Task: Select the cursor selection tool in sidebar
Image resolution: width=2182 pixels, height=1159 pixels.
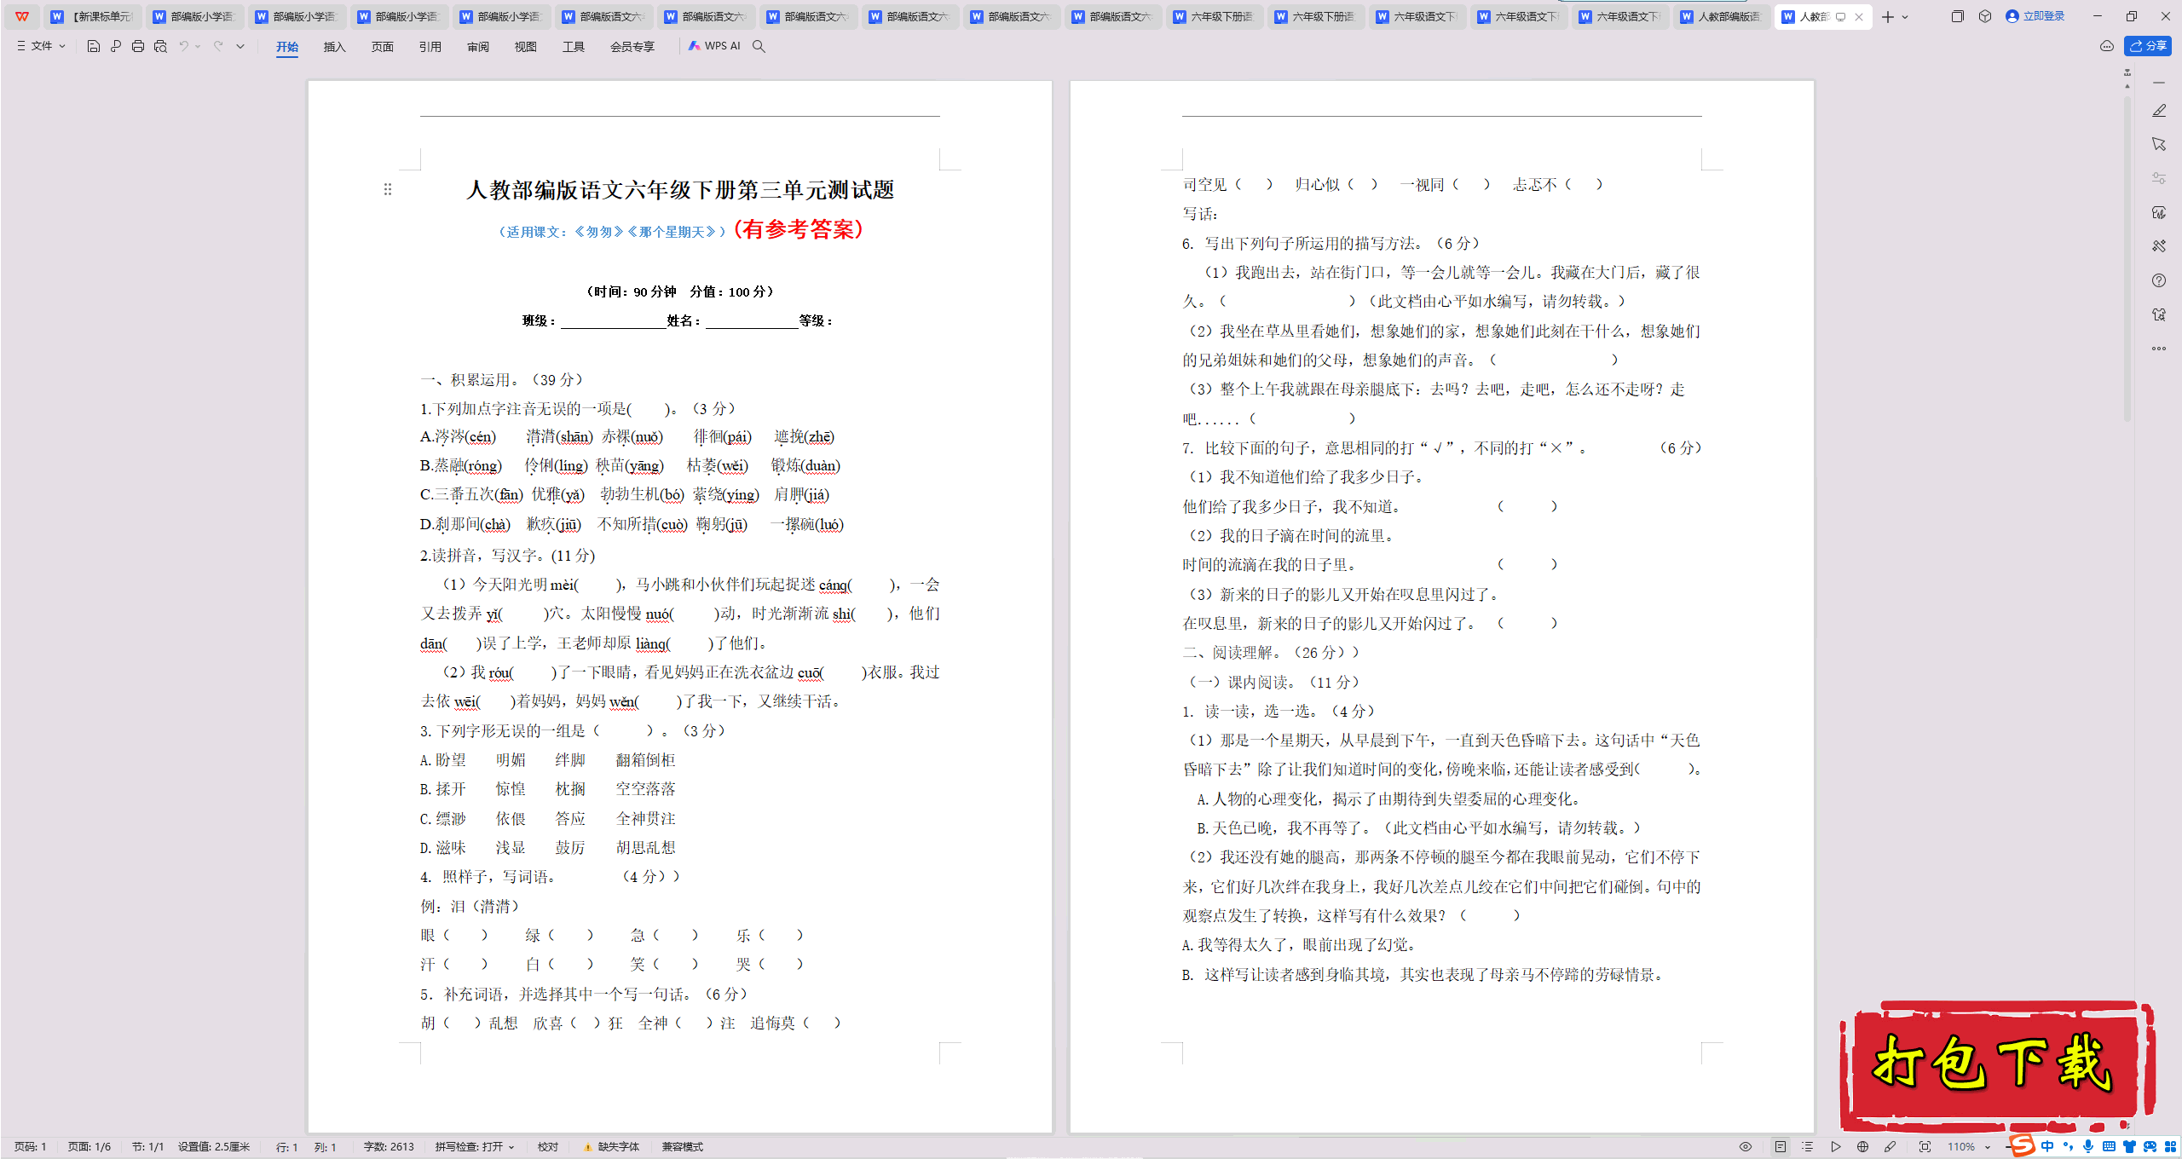Action: click(2159, 144)
